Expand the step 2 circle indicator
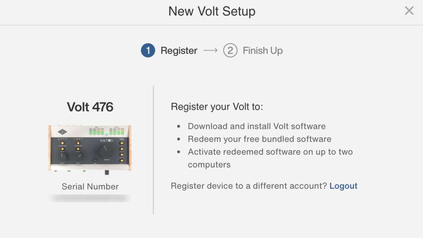 coord(230,50)
